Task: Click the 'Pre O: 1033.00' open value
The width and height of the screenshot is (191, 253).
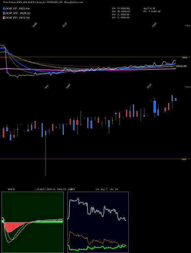Action: tap(121, 8)
